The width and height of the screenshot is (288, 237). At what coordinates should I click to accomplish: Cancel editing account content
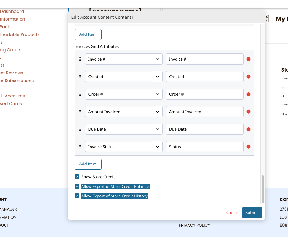[x=232, y=213]
